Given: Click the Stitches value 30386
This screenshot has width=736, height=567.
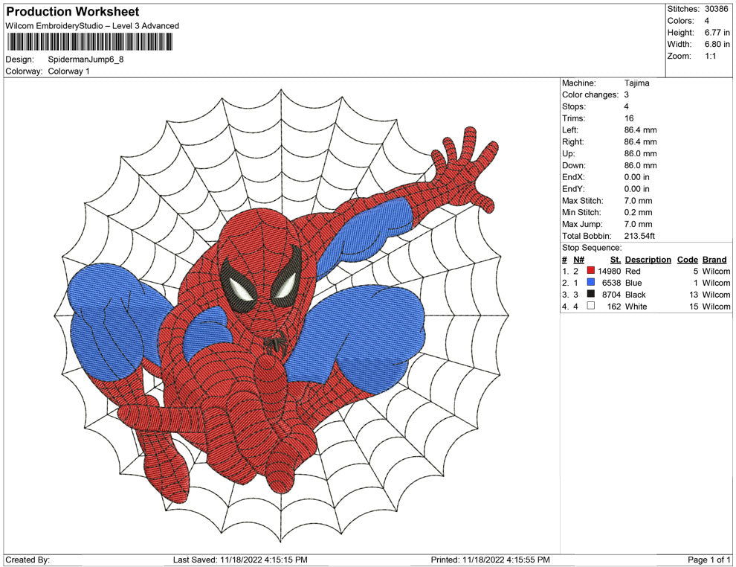Looking at the screenshot, I should pos(716,9).
